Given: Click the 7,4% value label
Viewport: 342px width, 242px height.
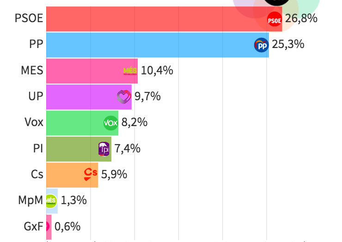Looking at the screenshot, I should 128,149.
